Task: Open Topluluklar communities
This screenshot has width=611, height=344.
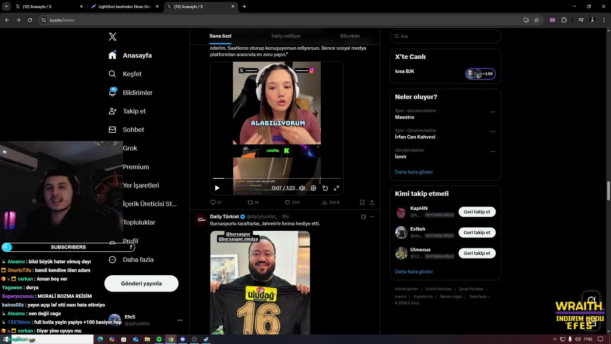Action: tap(139, 222)
